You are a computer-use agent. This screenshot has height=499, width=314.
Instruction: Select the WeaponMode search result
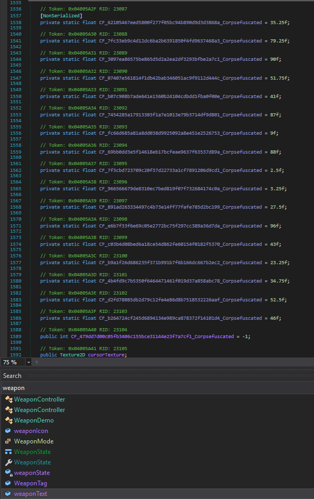(x=33, y=441)
